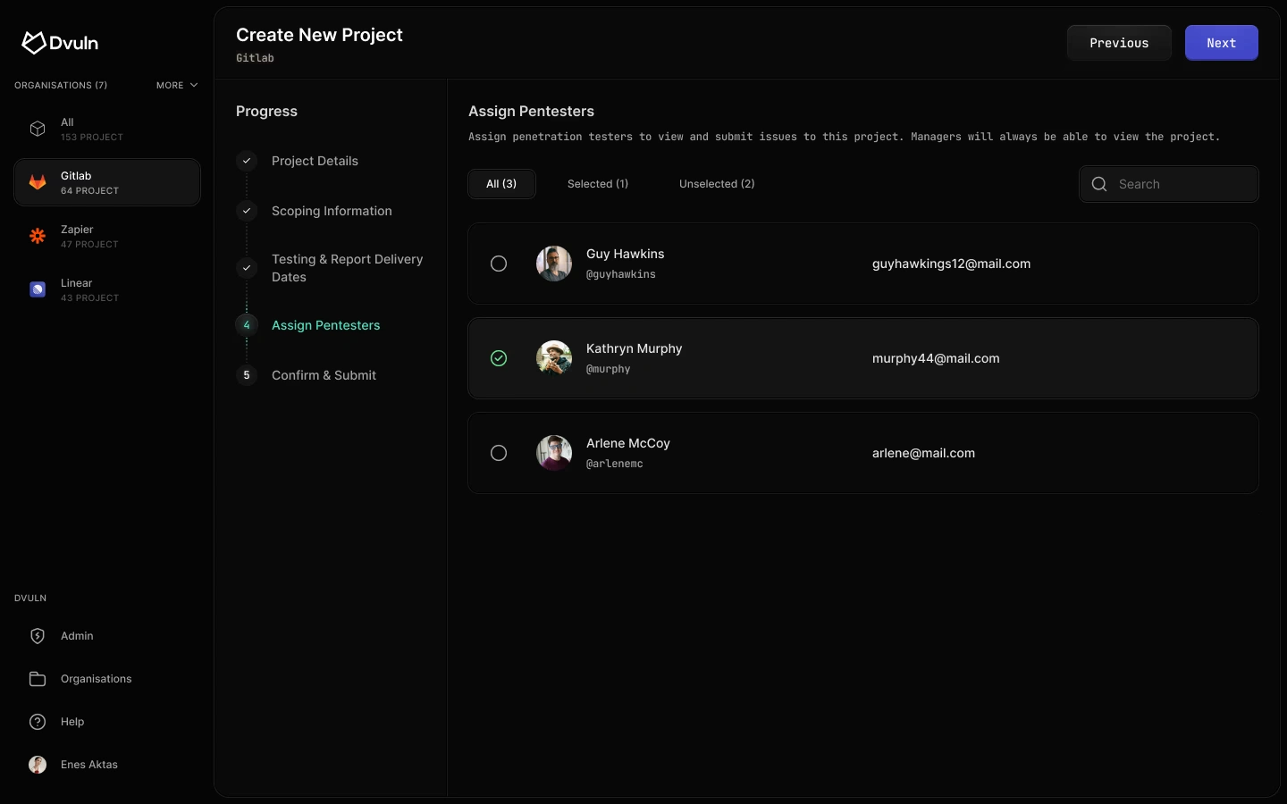This screenshot has height=804, width=1287.
Task: Open Admin shield icon
Action: pos(38,636)
